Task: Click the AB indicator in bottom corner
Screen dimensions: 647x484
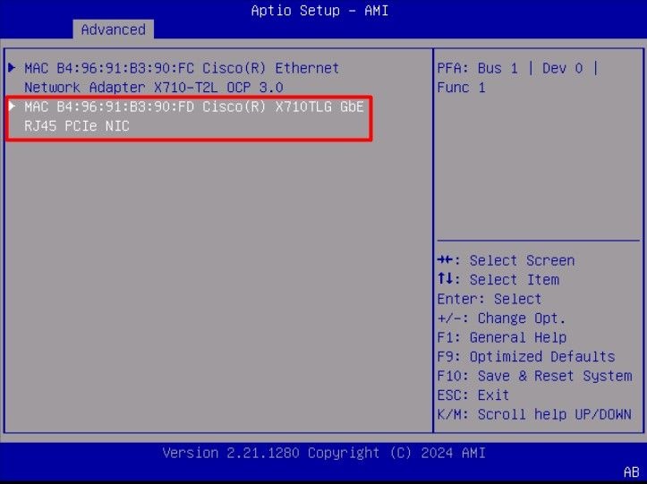Action: (x=631, y=471)
